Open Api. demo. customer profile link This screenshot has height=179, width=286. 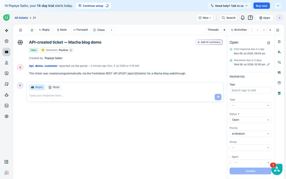click(x=43, y=66)
